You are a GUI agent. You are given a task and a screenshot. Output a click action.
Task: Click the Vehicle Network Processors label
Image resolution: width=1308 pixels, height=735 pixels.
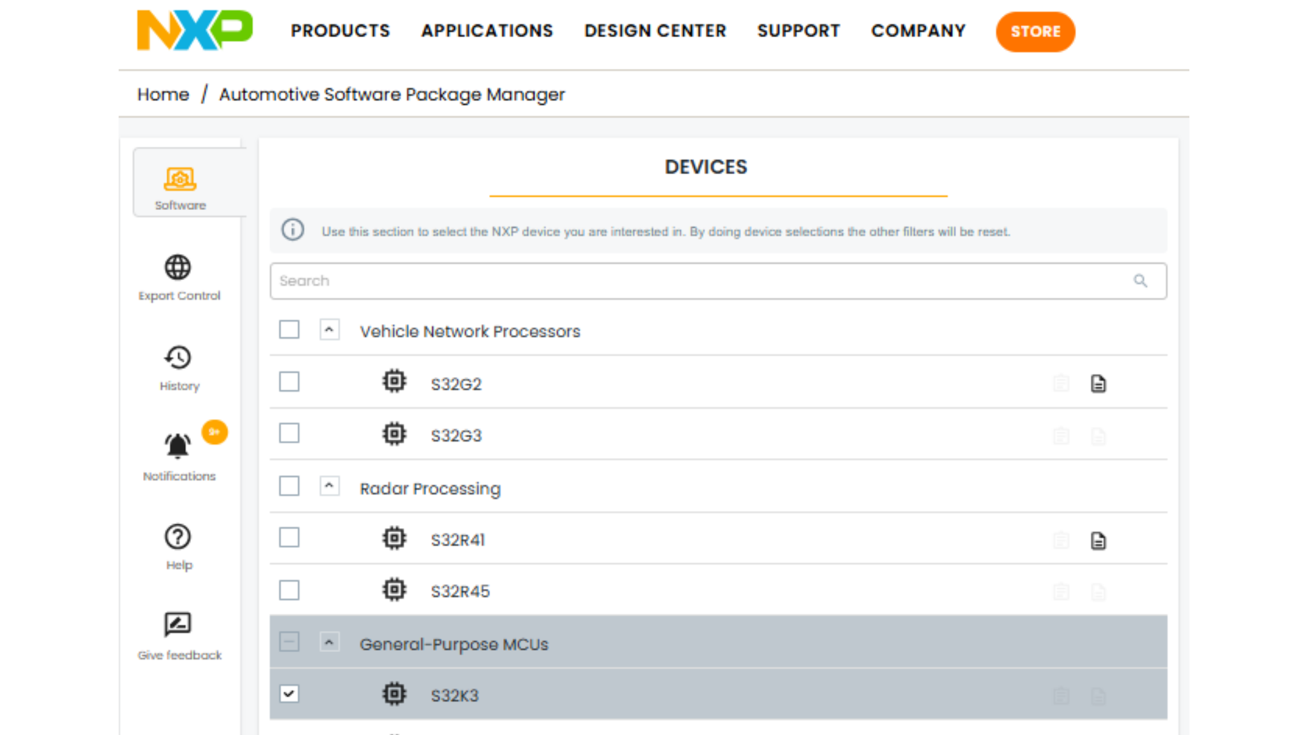(470, 331)
